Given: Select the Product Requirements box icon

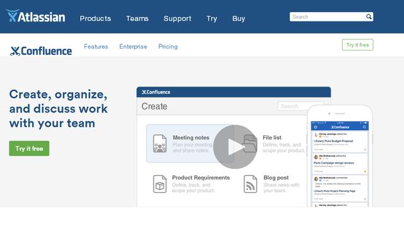Looking at the screenshot, I should coord(160,184).
